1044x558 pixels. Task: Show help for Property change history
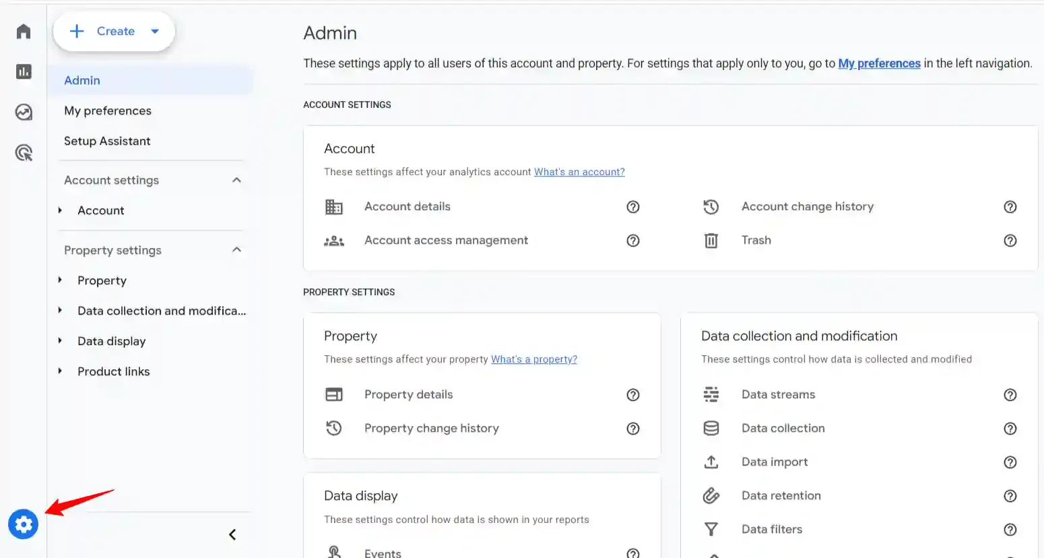(x=633, y=429)
